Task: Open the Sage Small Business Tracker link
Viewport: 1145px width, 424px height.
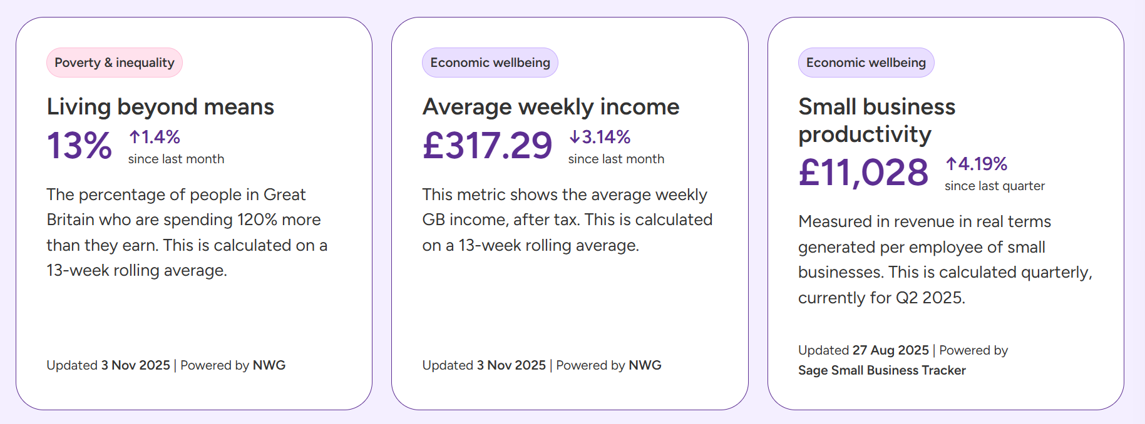Action: pyautogui.click(x=881, y=370)
